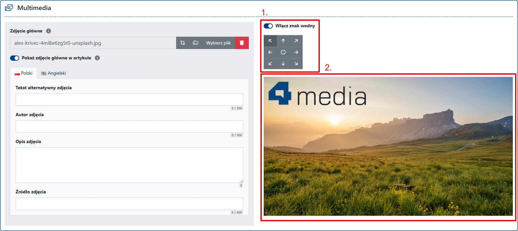Delete the main photo with trash icon
The image size is (518, 231).
point(242,43)
